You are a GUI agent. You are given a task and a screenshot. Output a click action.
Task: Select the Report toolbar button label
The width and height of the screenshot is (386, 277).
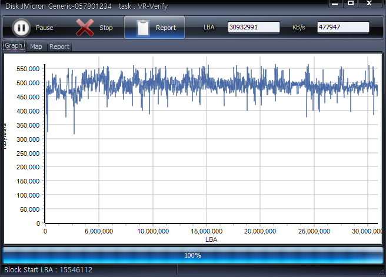pyautogui.click(x=165, y=28)
